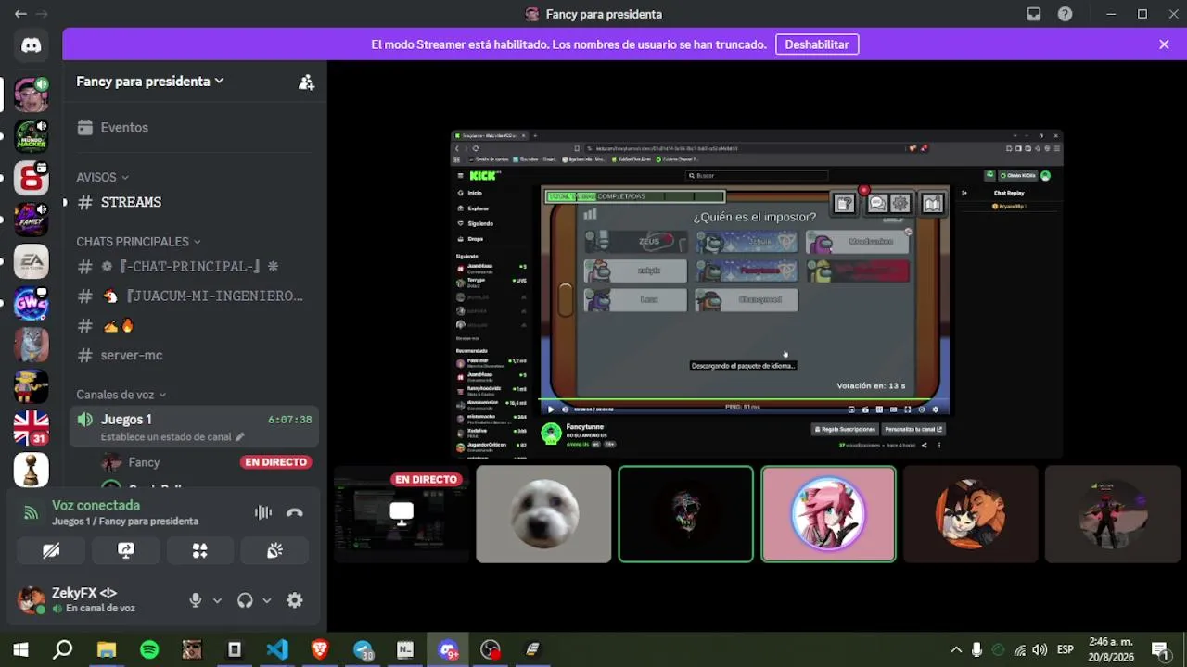Screen dimensions: 1187x667
Task: Open Discord help
Action: pyautogui.click(x=1066, y=14)
